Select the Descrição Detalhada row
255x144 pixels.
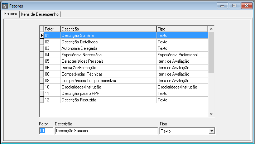click(x=124, y=42)
